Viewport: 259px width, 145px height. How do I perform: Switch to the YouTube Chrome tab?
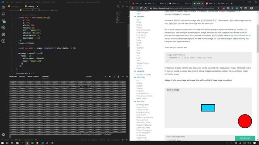[137, 3]
